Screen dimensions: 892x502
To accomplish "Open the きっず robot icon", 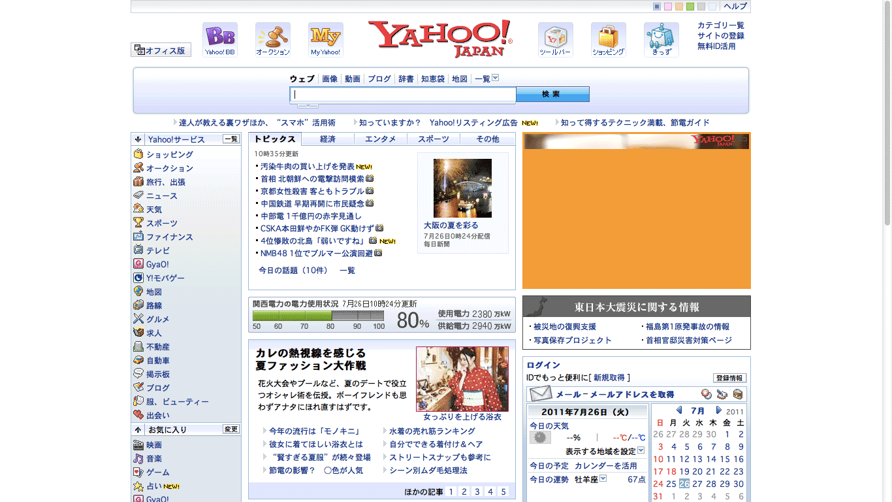I will click(x=661, y=39).
